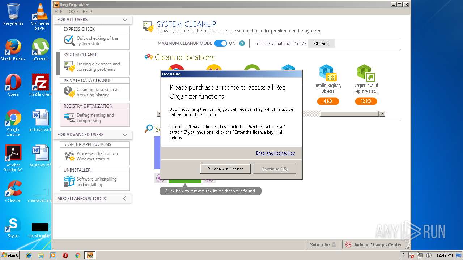Open Private Data Cleanup icon
The image size is (463, 260).
click(69, 92)
